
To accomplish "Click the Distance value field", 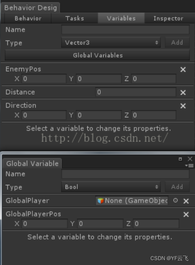I will [136, 92].
